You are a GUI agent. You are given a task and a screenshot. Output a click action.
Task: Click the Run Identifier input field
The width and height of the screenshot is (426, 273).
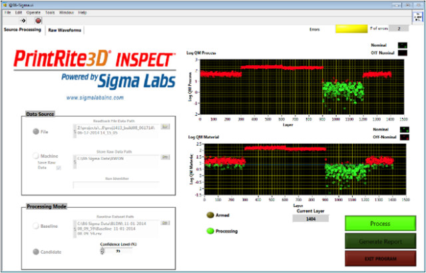tap(116, 185)
